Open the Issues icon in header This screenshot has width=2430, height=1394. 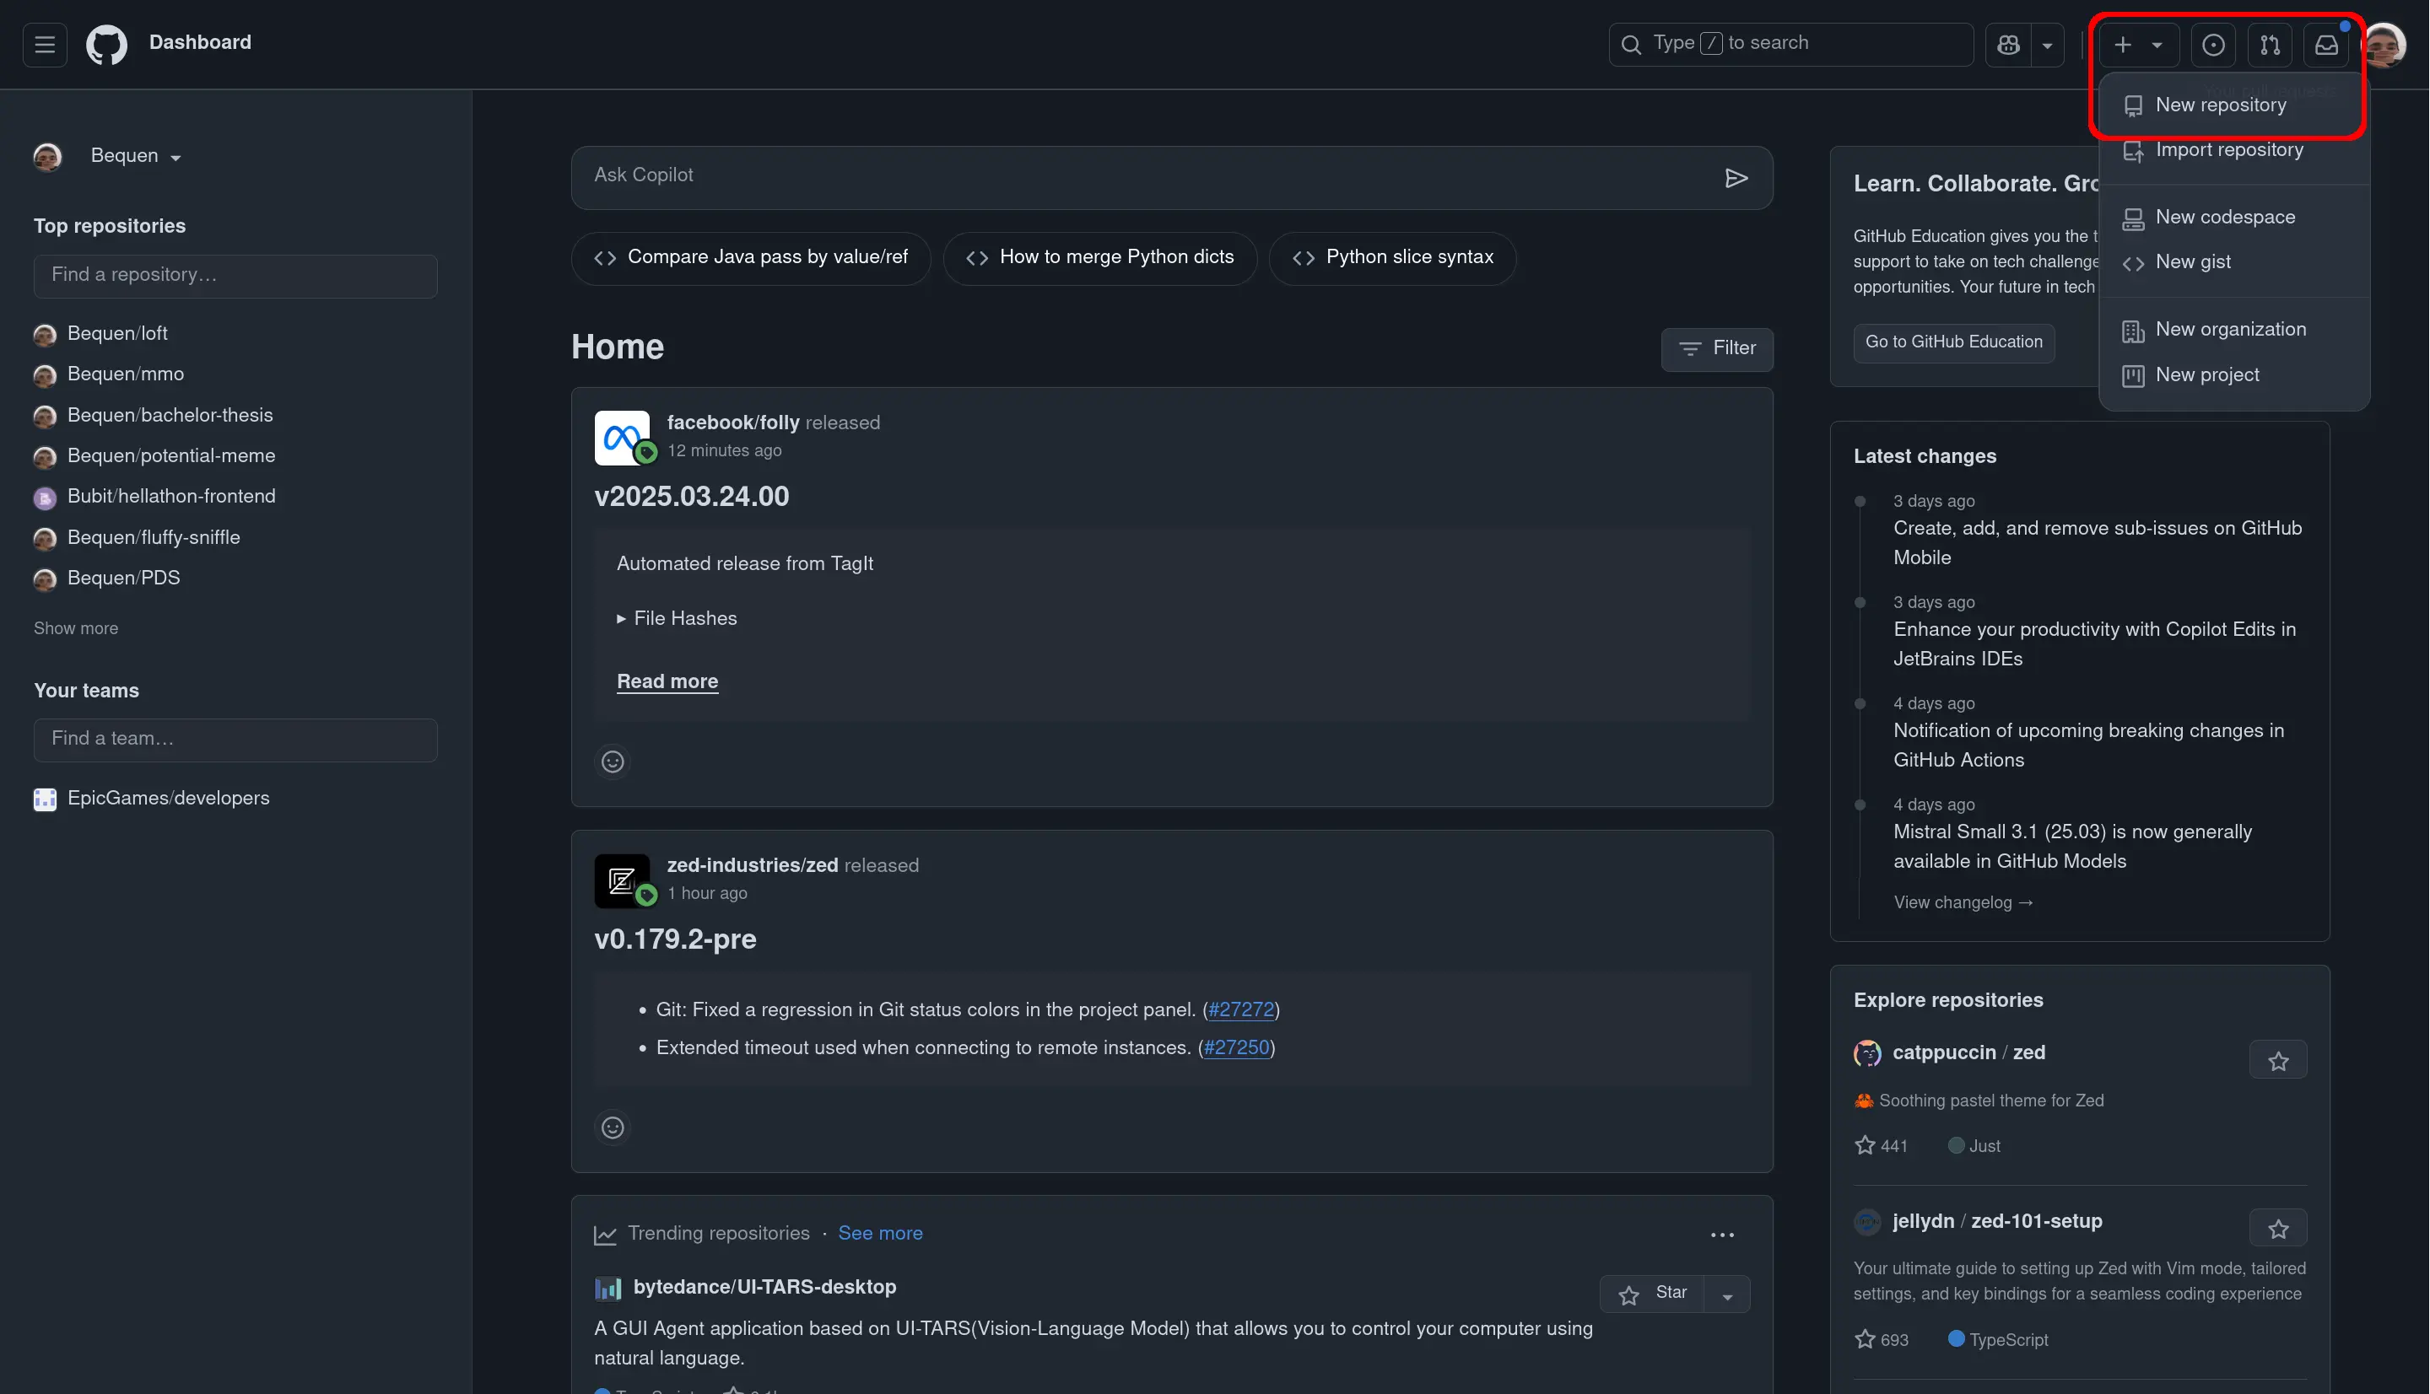2212,45
